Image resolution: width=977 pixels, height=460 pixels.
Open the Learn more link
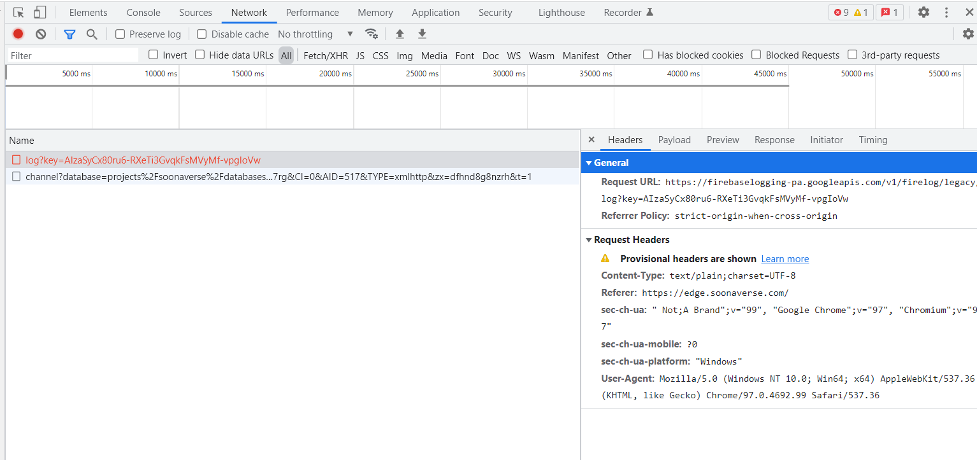[x=785, y=259]
